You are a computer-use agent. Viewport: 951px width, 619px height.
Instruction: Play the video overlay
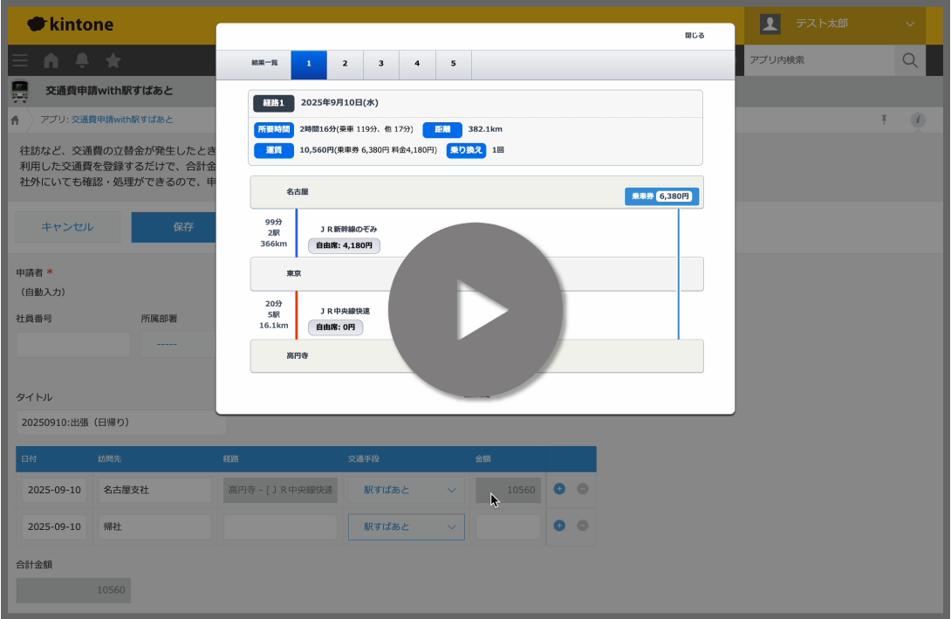point(475,310)
